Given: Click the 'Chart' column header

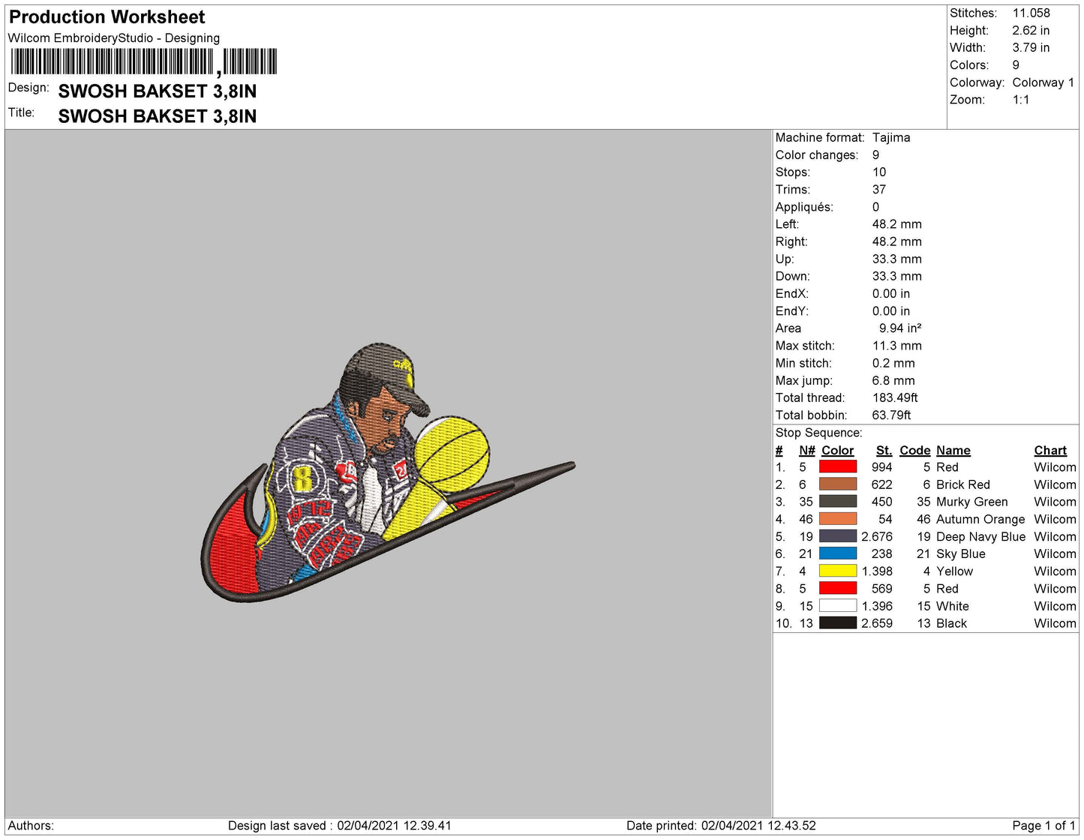Looking at the screenshot, I should pyautogui.click(x=1050, y=450).
